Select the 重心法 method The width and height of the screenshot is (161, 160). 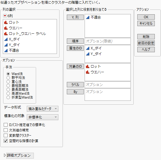pos(8,82)
